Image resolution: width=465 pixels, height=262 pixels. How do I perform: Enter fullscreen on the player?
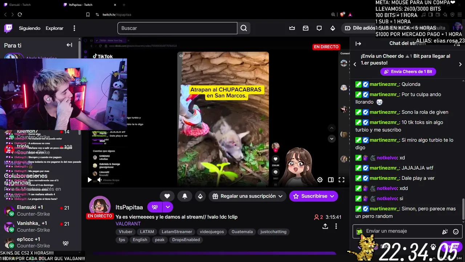(341, 180)
